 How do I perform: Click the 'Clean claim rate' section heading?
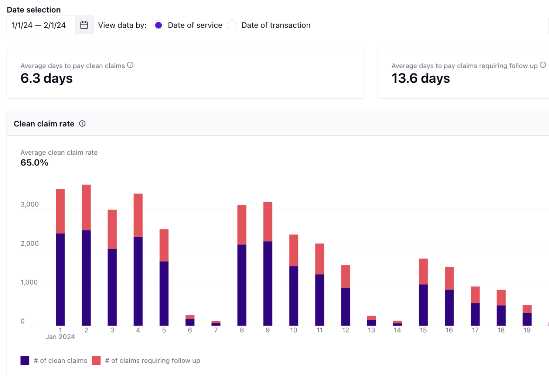coord(44,124)
